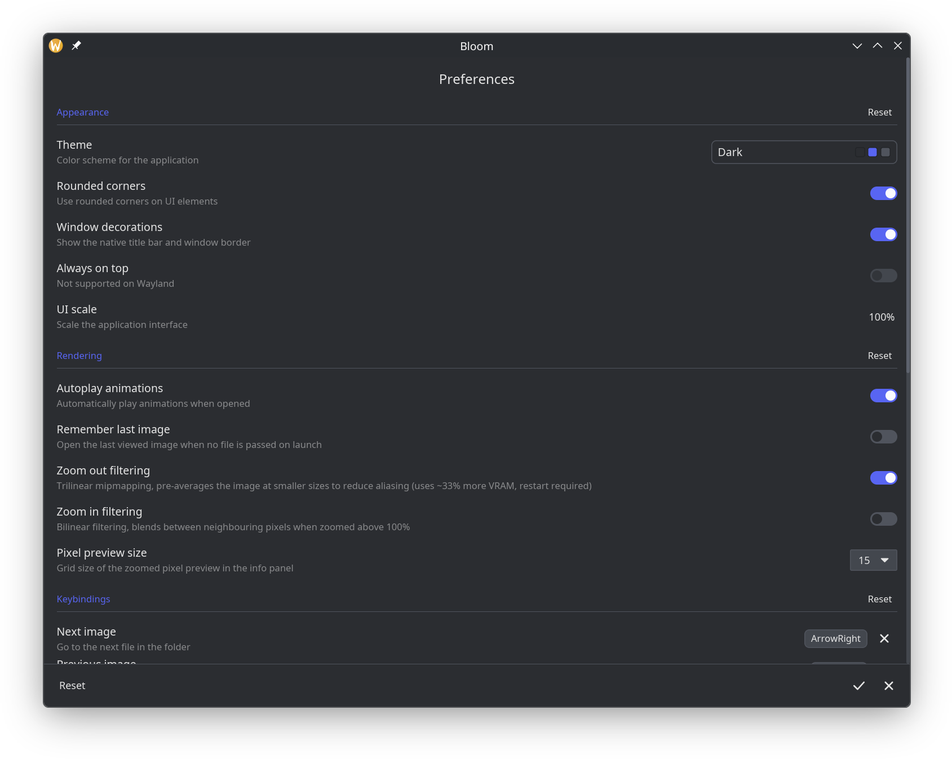The image size is (952, 759).
Task: Click 'Go to the next file in the folder'
Action: coord(123,647)
